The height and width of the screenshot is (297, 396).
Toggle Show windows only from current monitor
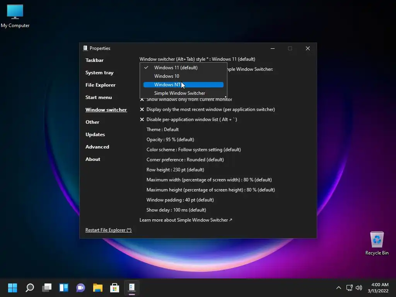point(186,99)
